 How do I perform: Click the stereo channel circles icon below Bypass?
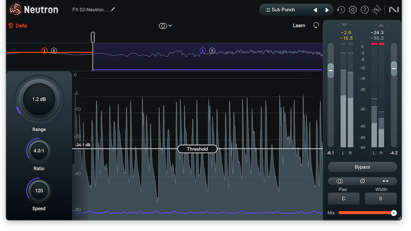click(340, 181)
